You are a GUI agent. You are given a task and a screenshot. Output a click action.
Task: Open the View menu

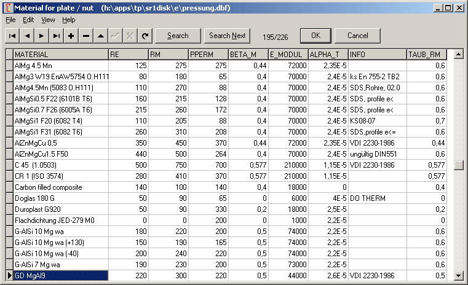pos(48,20)
